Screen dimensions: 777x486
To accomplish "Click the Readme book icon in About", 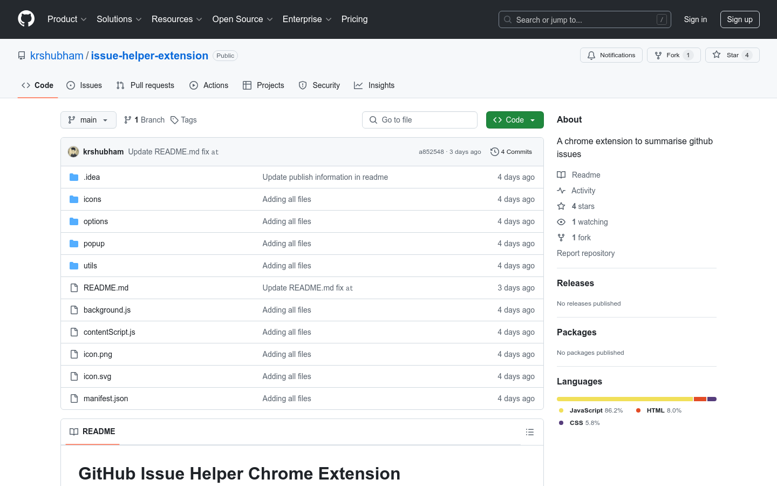I will 561,175.
